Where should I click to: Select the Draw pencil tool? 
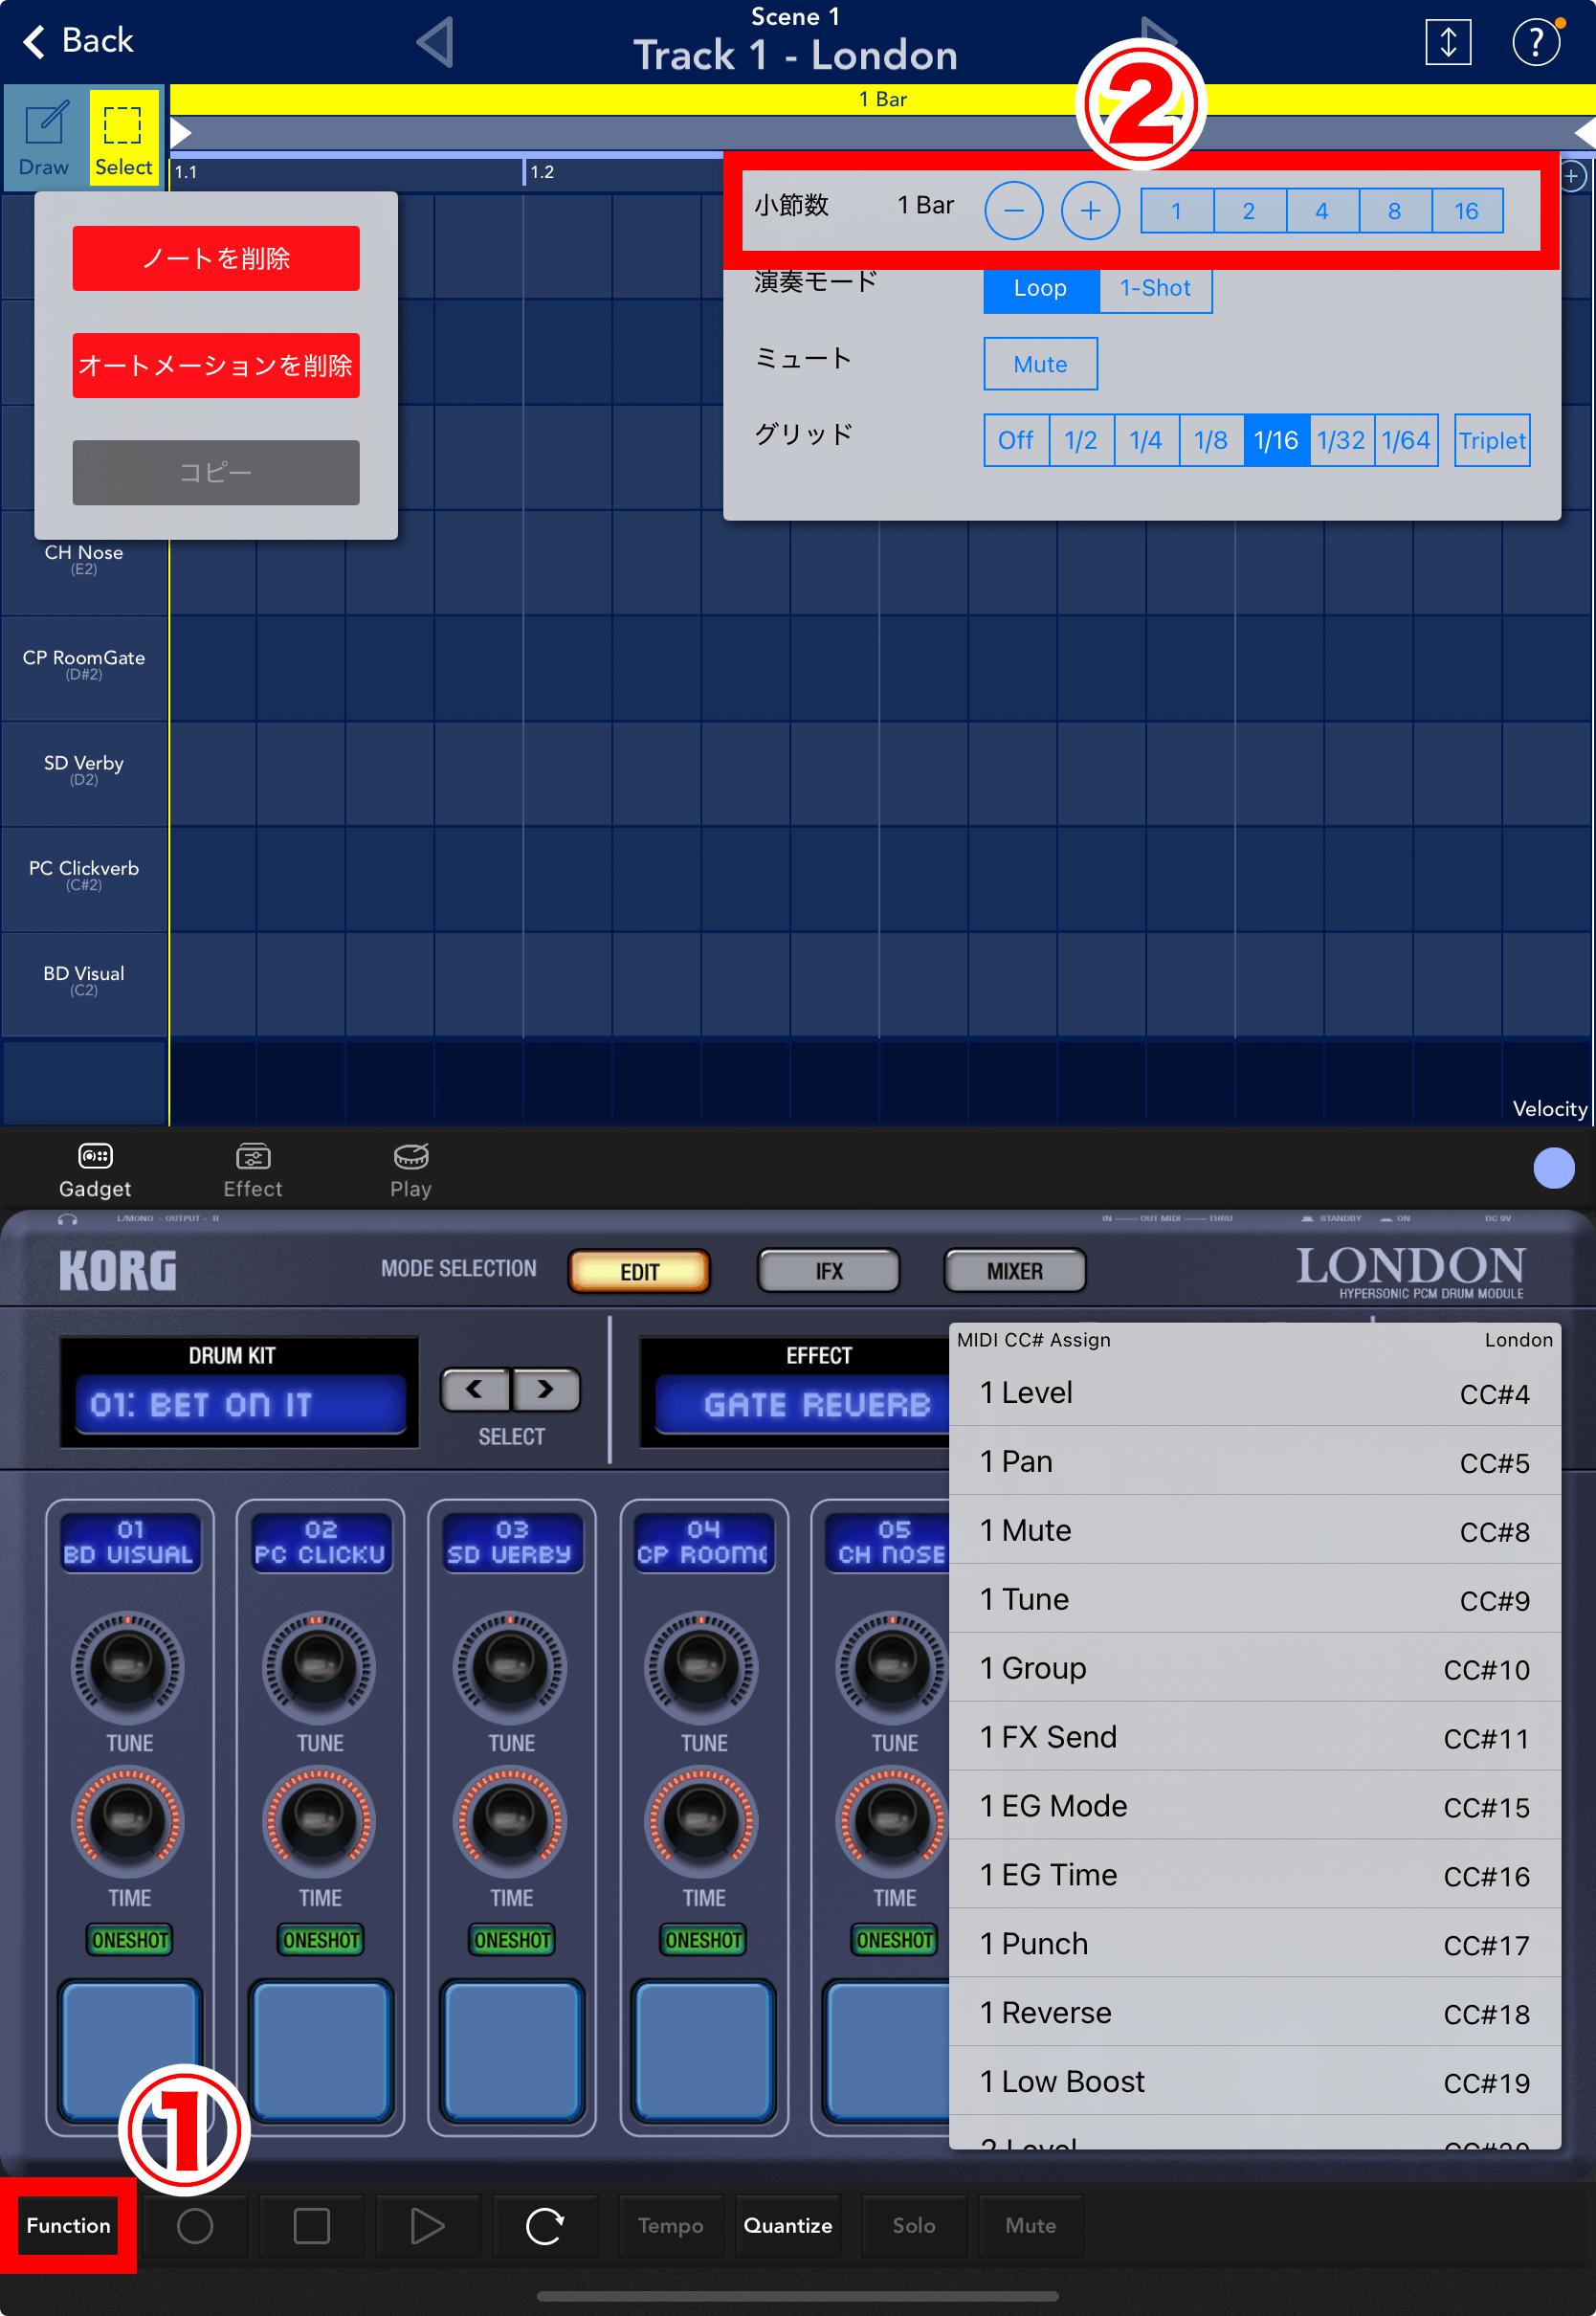[x=44, y=137]
